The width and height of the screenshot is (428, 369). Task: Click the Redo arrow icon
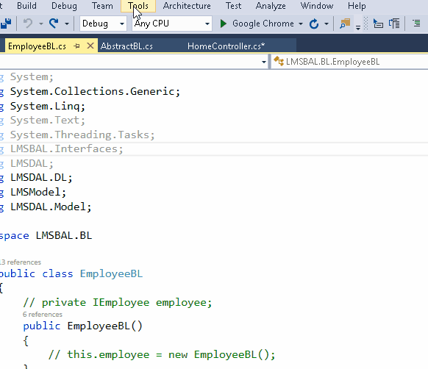(x=54, y=24)
